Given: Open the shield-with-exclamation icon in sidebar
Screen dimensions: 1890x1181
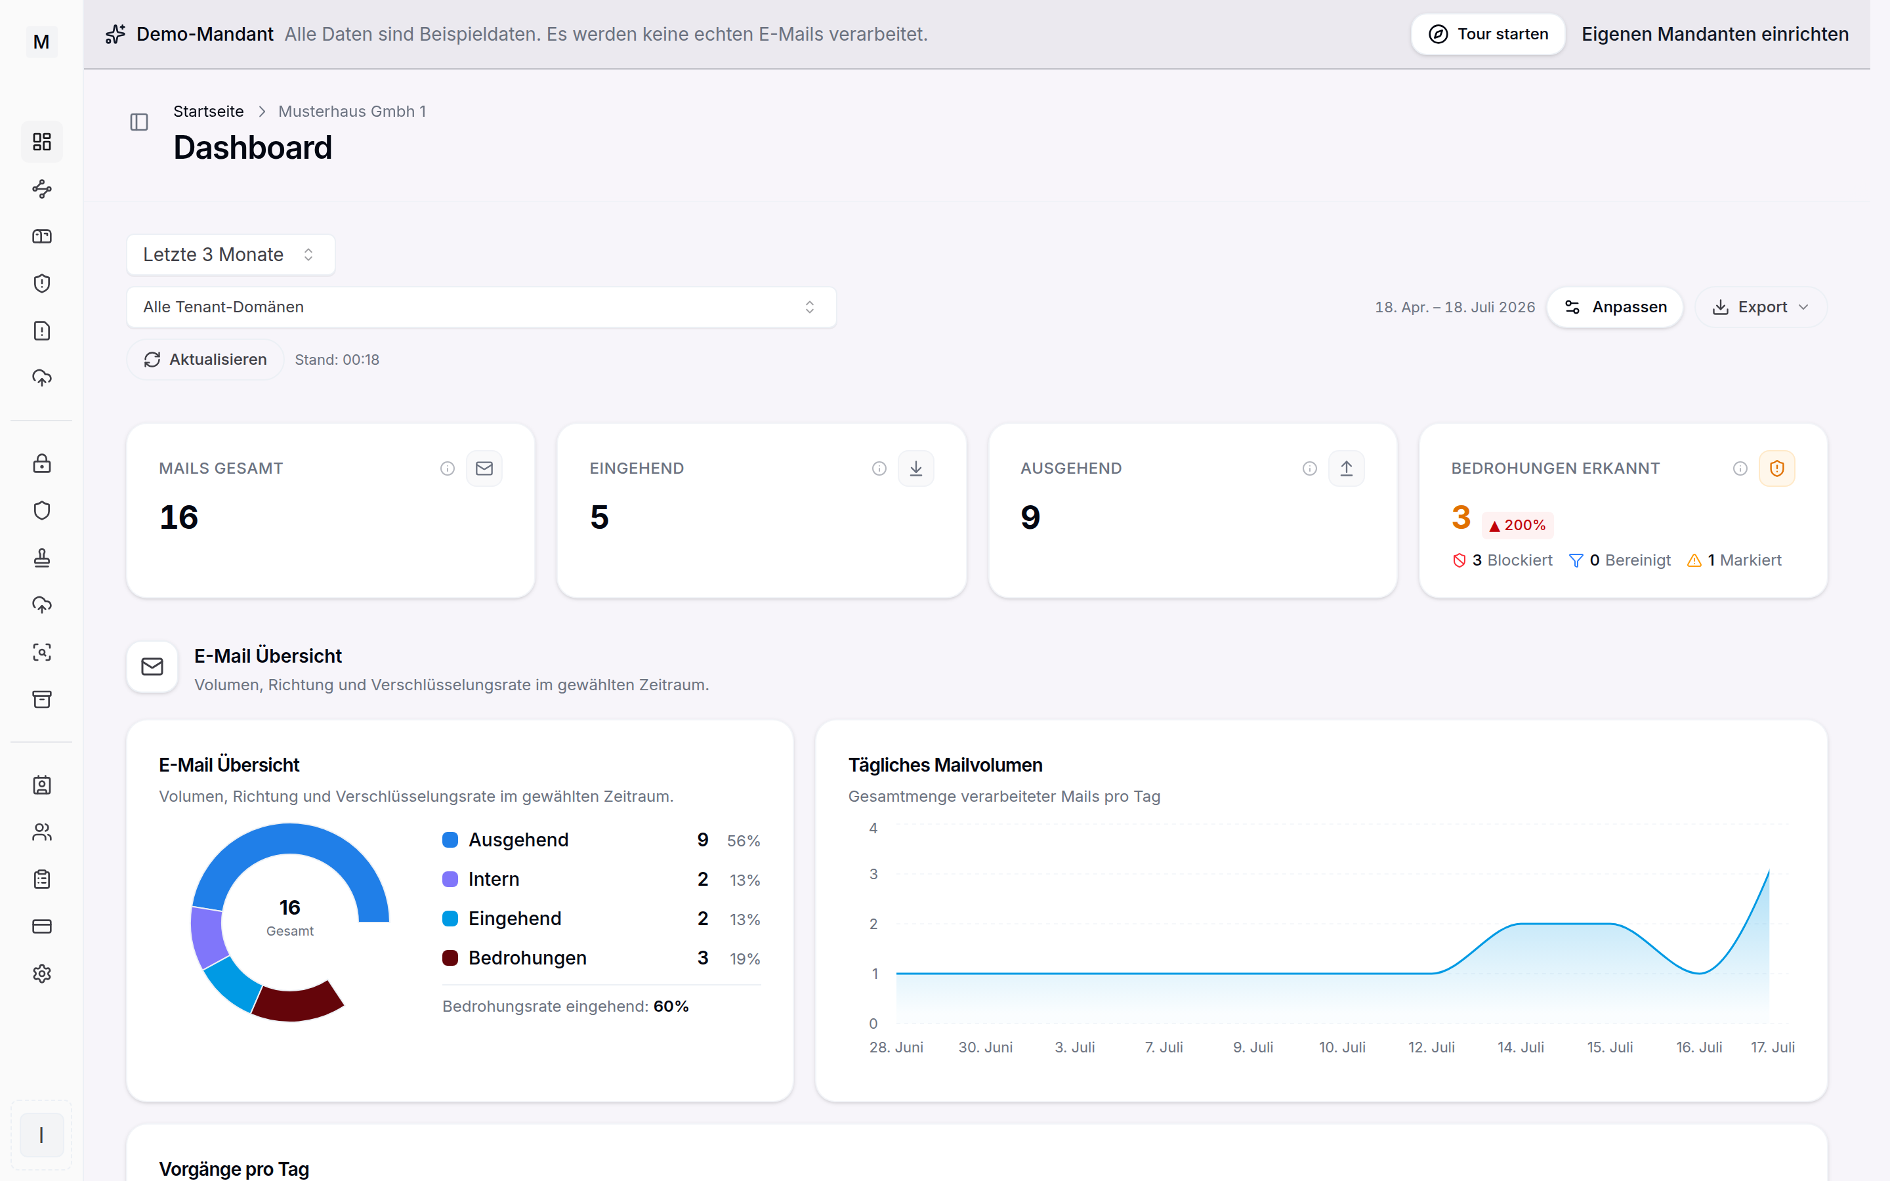Looking at the screenshot, I should click(41, 283).
